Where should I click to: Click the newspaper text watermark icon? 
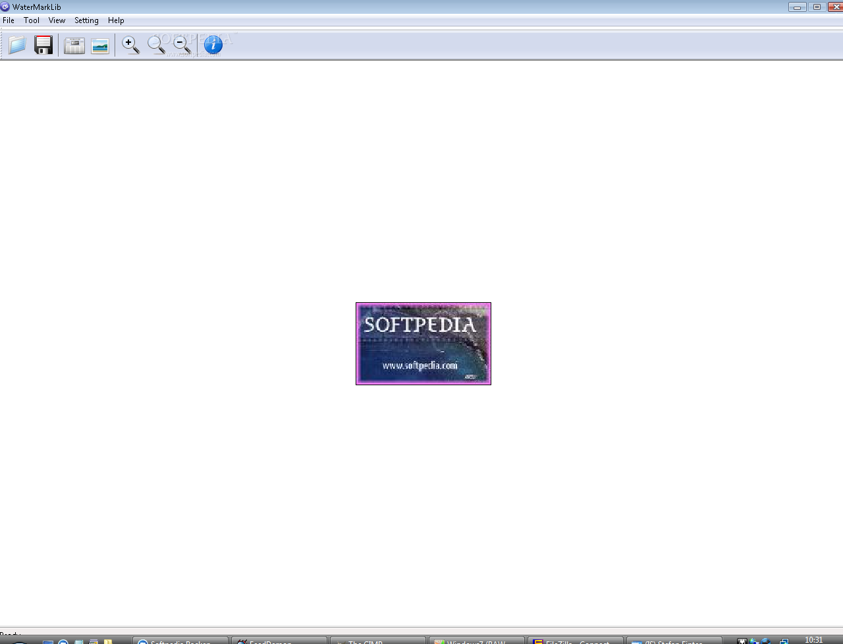pyautogui.click(x=74, y=45)
